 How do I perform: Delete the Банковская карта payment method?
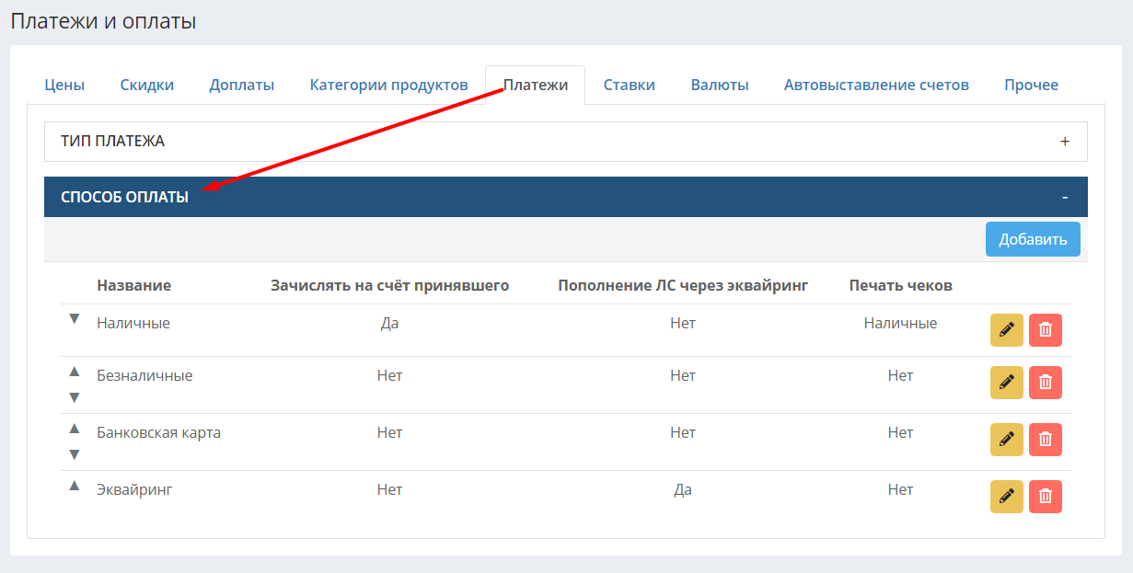click(1046, 440)
